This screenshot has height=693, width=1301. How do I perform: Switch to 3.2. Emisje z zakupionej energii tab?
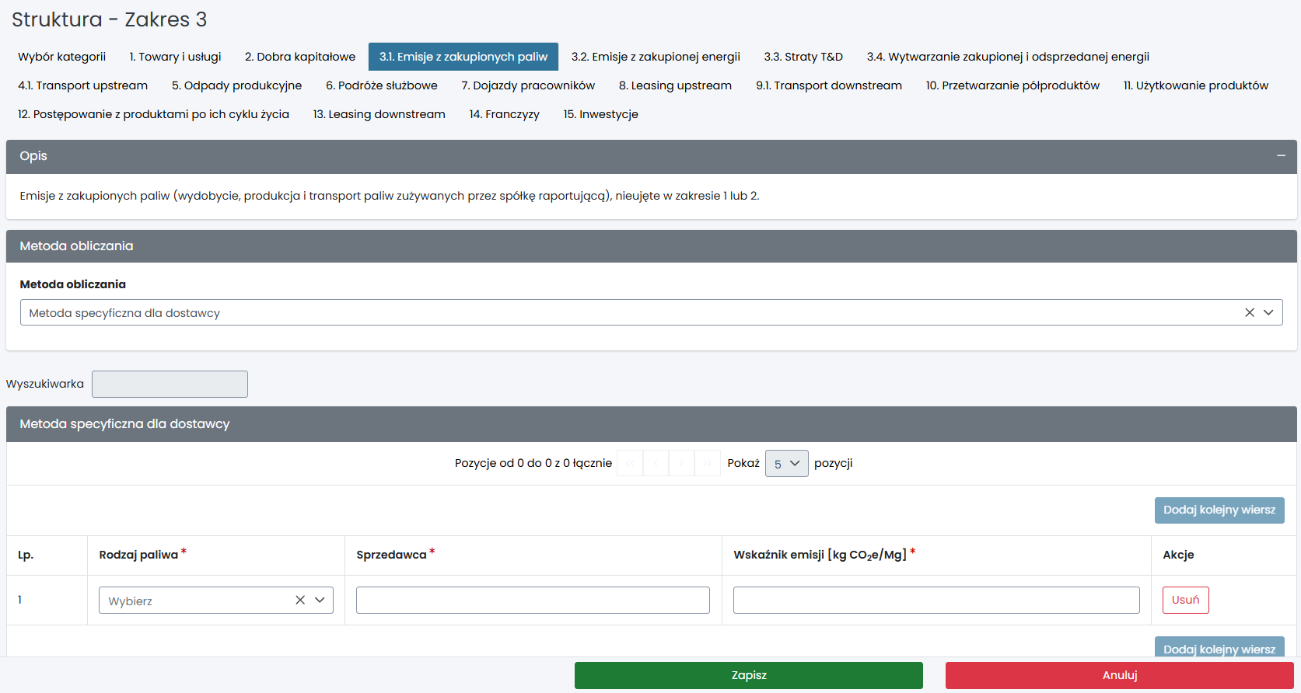(x=655, y=57)
